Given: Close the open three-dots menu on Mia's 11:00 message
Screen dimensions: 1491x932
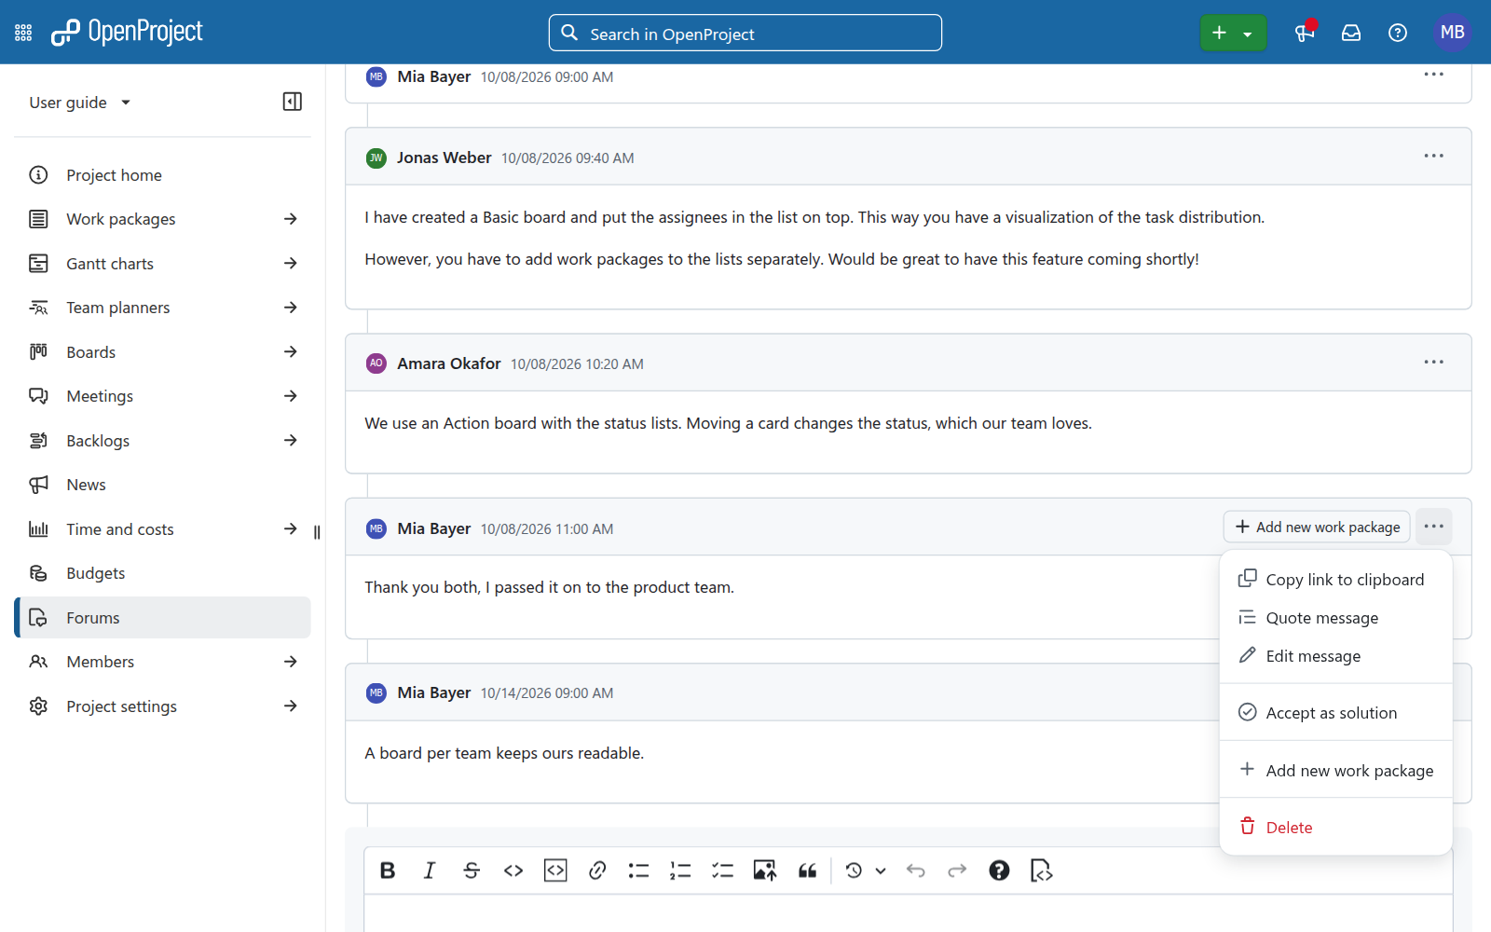Looking at the screenshot, I should point(1433,528).
